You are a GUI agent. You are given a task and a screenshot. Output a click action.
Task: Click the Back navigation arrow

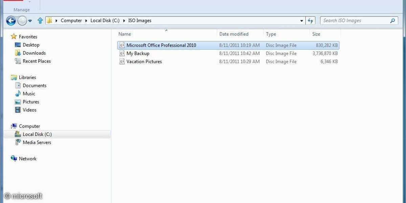[x=11, y=21]
